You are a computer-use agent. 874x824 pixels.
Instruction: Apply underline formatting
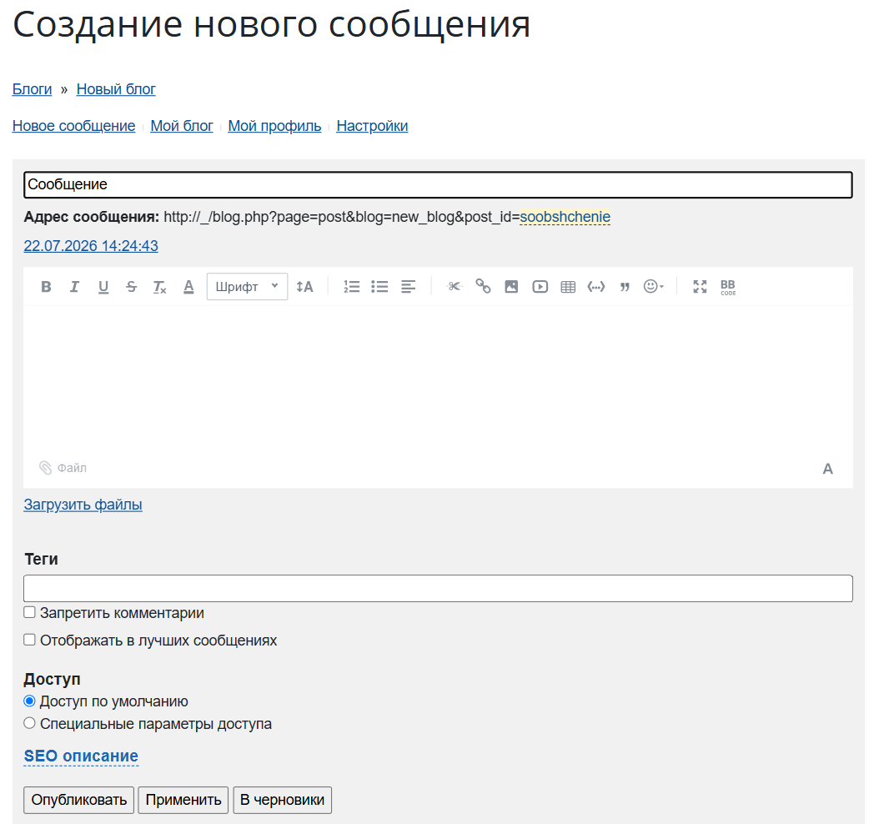pyautogui.click(x=103, y=287)
